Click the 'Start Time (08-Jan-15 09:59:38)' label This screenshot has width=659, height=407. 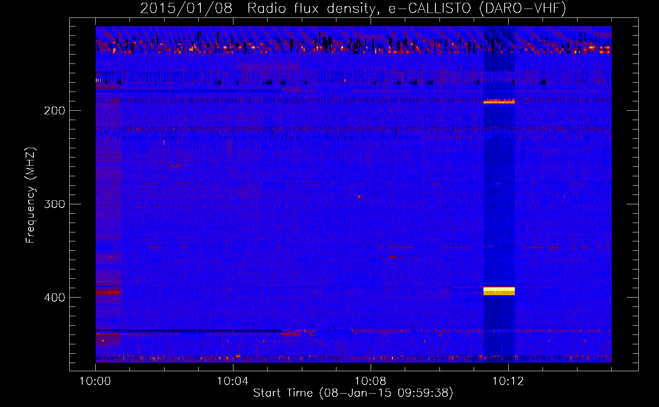pos(353,393)
